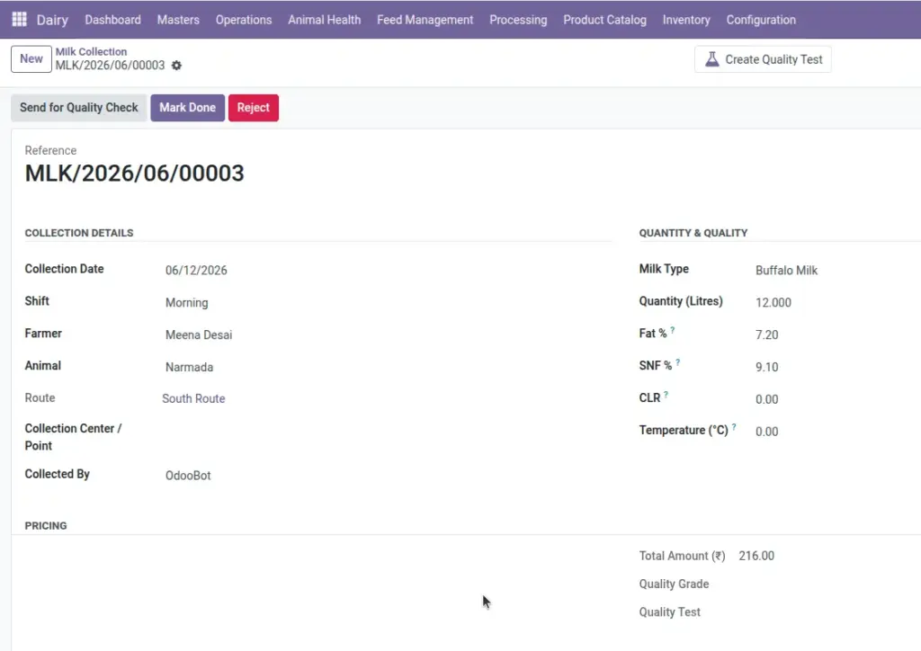
Task: Open the Processing menu
Action: click(x=518, y=20)
